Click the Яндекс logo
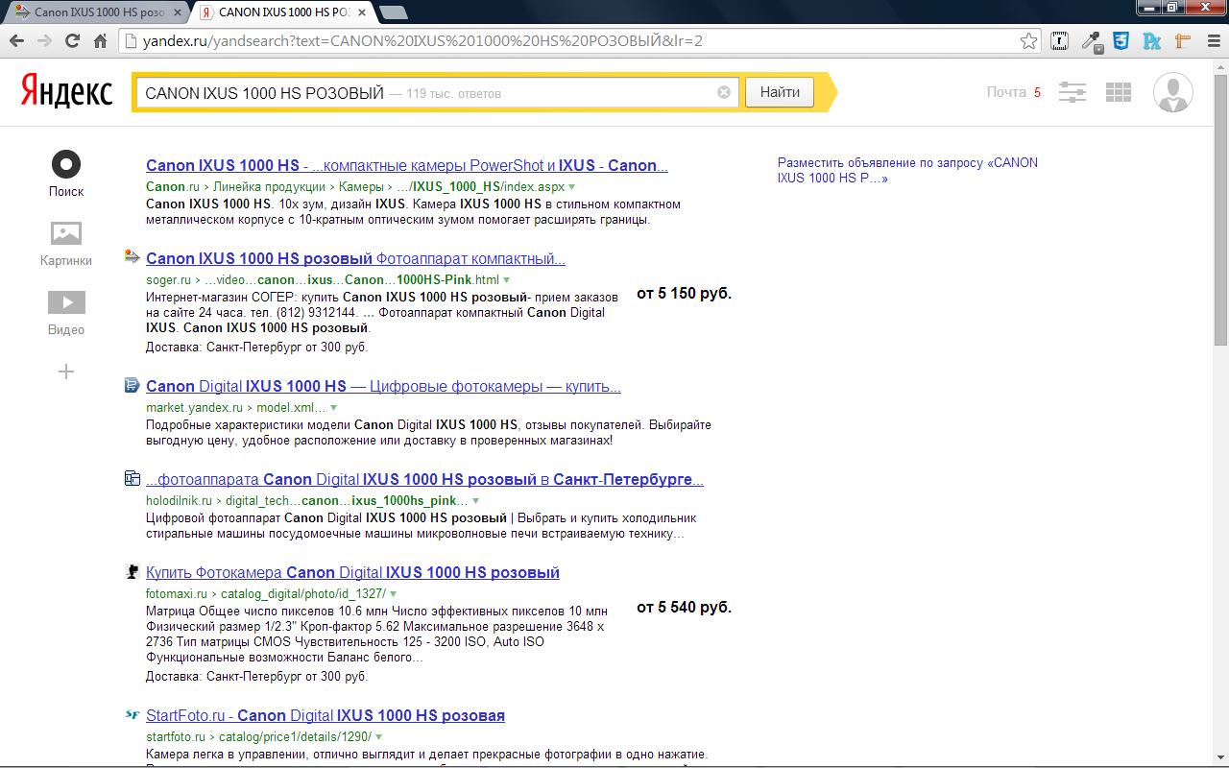This screenshot has height=768, width=1229. [x=66, y=92]
